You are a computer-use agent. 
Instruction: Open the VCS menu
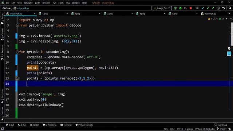pos(68,3)
